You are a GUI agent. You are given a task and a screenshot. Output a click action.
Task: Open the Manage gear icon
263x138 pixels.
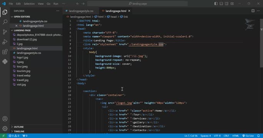pyautogui.click(x=5, y=128)
